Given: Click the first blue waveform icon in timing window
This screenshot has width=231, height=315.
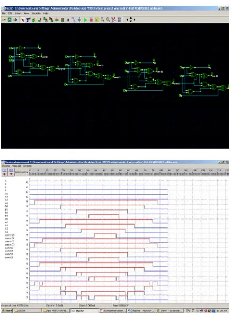Looking at the screenshot, I should 4,170.
